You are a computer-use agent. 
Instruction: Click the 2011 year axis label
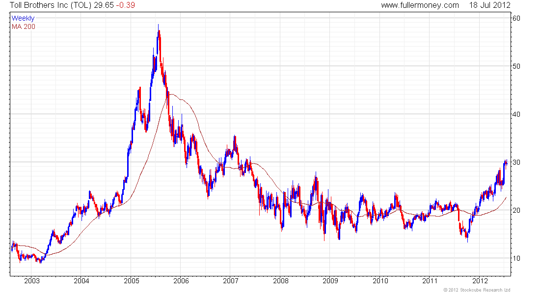[430, 281]
